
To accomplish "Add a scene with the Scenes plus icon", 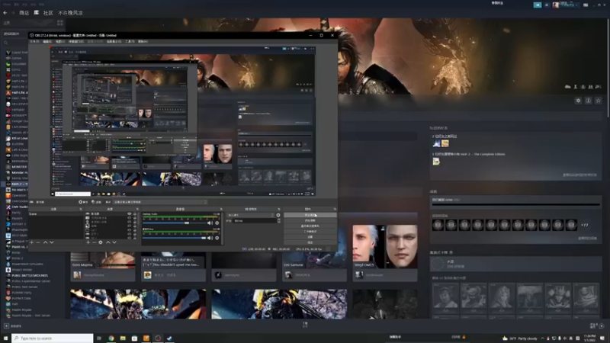I will (31, 242).
